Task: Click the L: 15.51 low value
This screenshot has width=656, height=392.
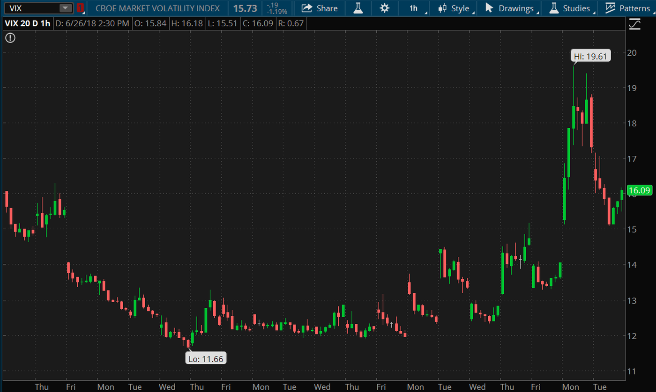Action: coord(222,23)
